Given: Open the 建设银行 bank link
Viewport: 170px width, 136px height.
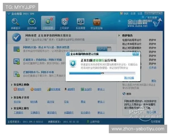Looking at the screenshot, I should pyautogui.click(x=52, y=112).
